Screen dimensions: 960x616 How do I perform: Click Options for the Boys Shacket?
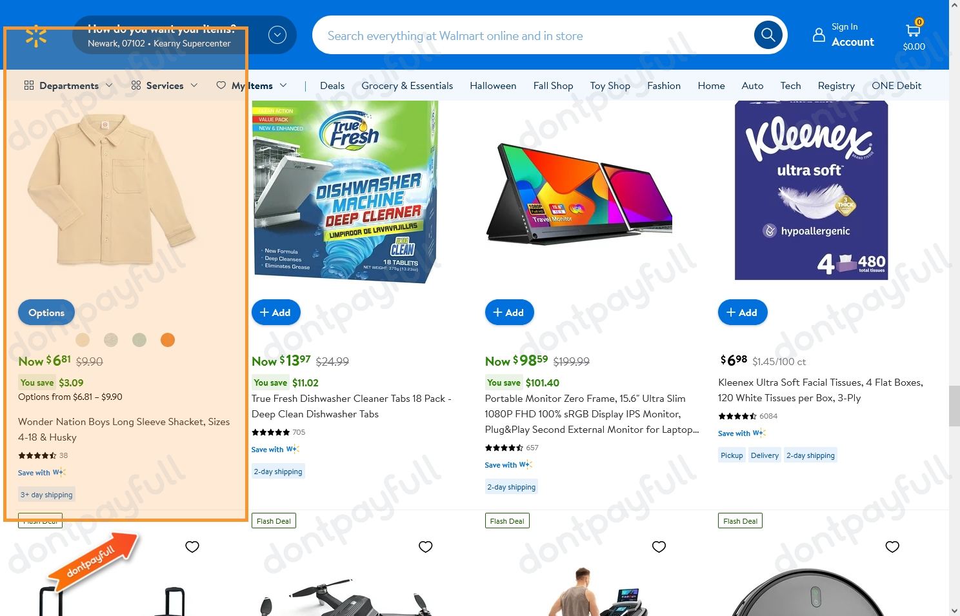point(46,312)
